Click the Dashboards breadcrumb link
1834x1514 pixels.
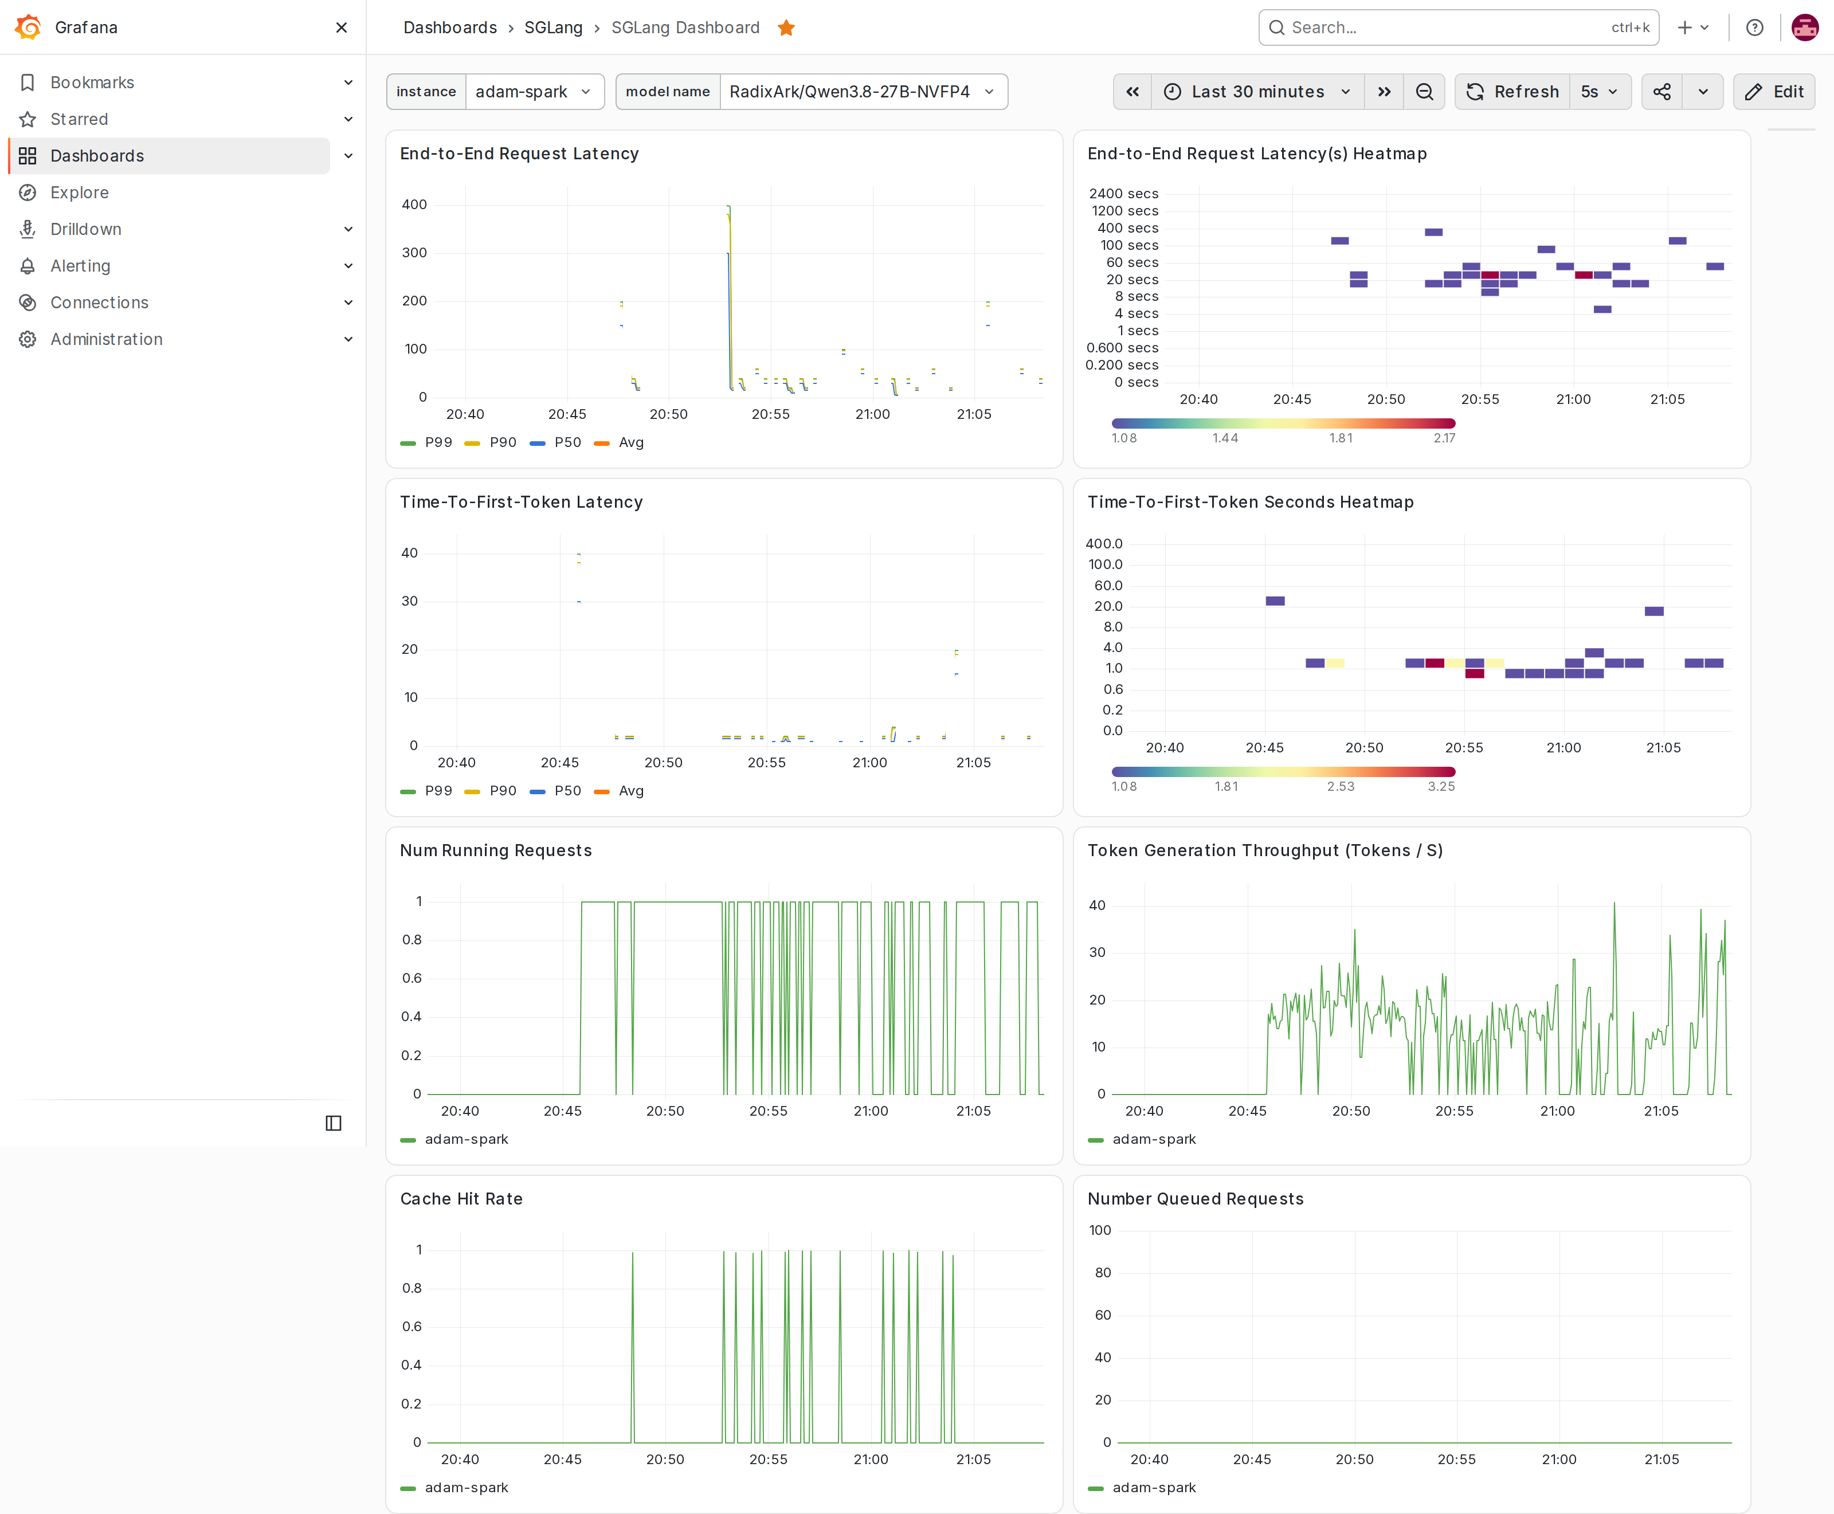coord(450,28)
